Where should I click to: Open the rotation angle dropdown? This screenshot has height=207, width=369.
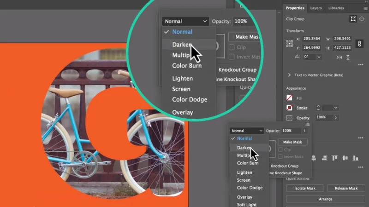point(319,57)
